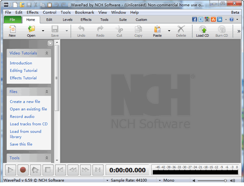This screenshot has width=244, height=186.
Task: Jump to end with skip-forward button
Action: pos(98,170)
